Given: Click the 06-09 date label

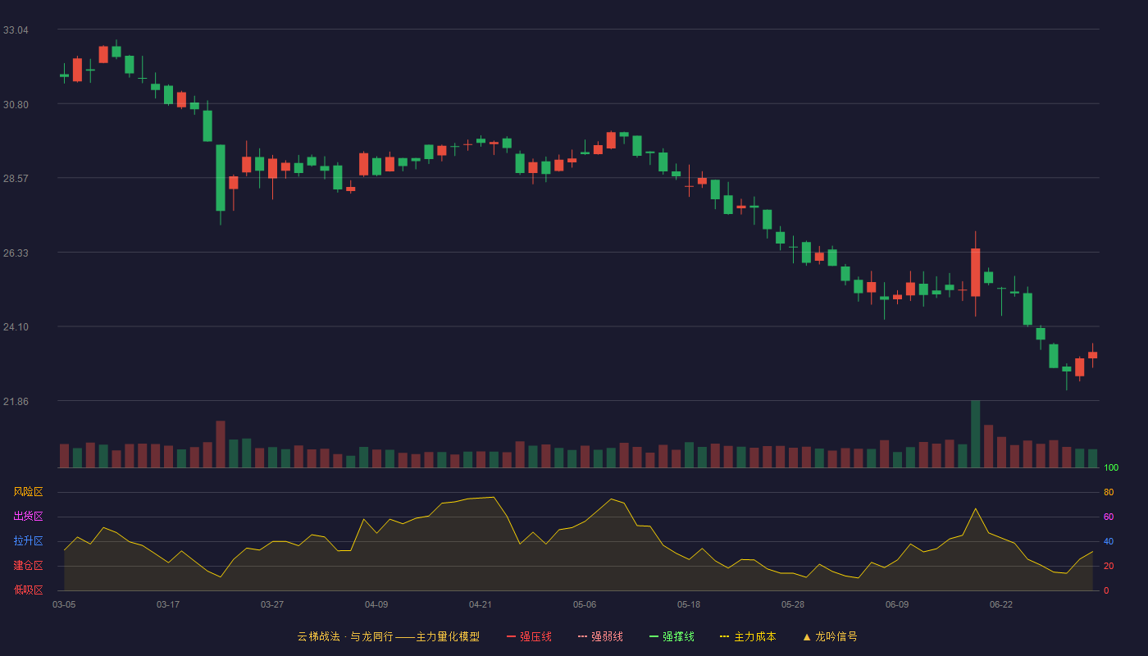Looking at the screenshot, I should click(897, 604).
